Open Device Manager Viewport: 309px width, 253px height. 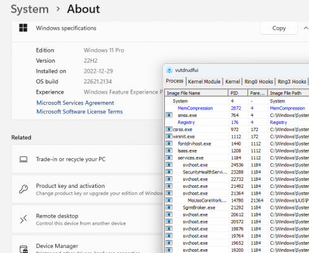(x=88, y=245)
